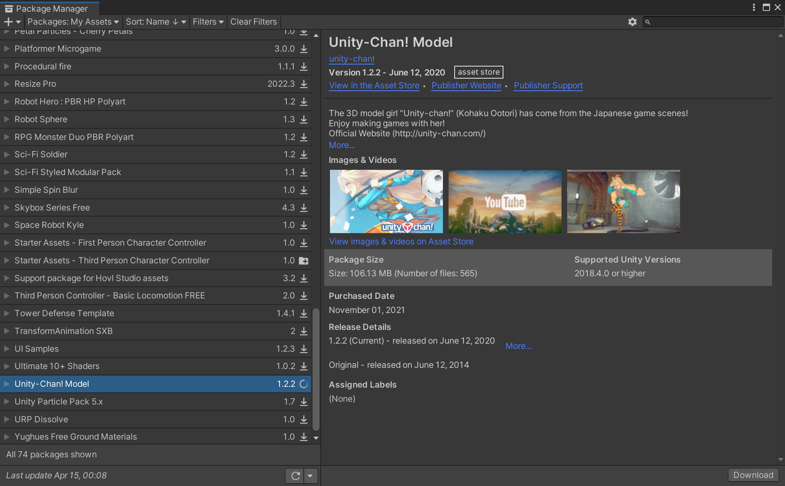Click download icon for Simple Spin Blur
This screenshot has height=486, width=785.
pos(304,190)
